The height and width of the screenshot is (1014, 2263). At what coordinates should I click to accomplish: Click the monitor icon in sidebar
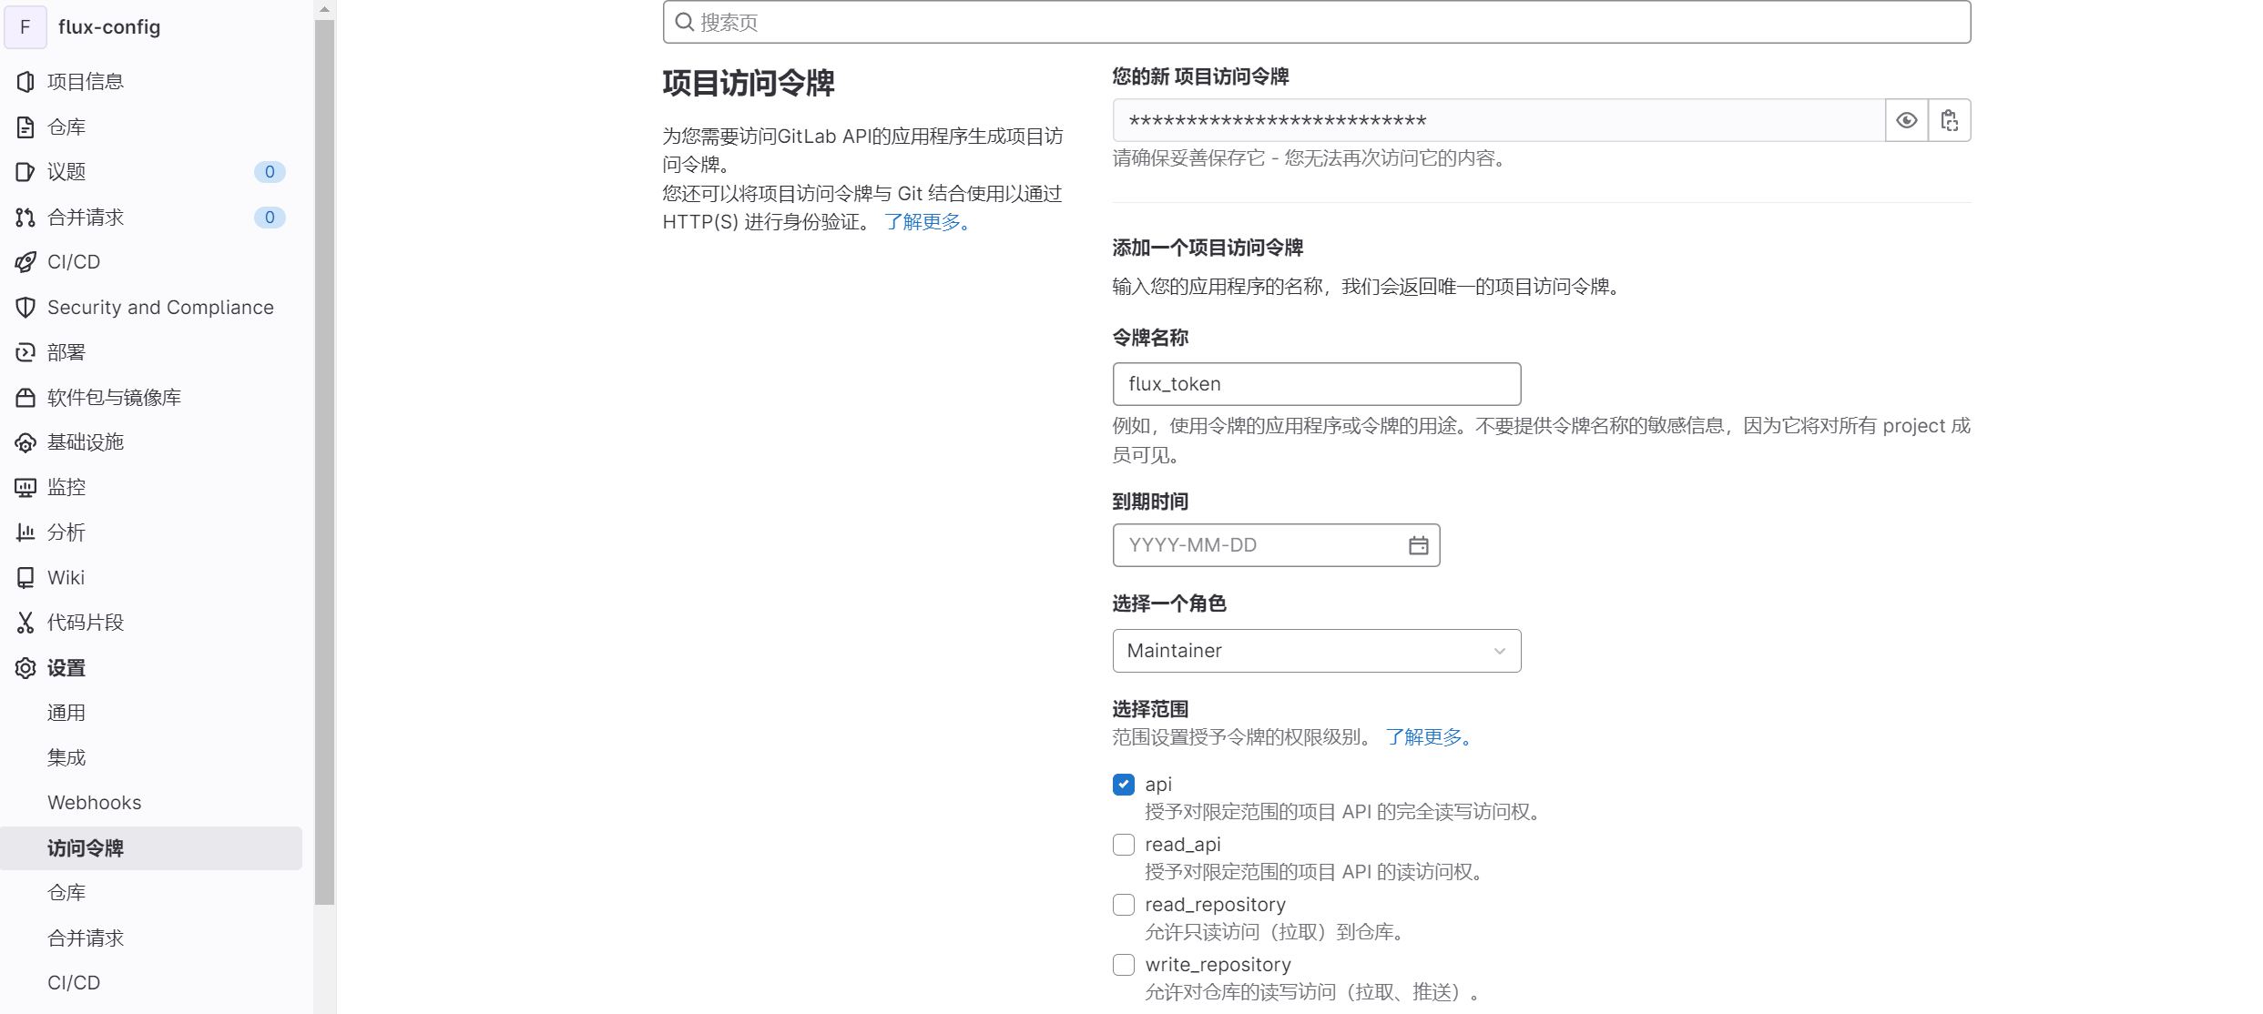25,488
